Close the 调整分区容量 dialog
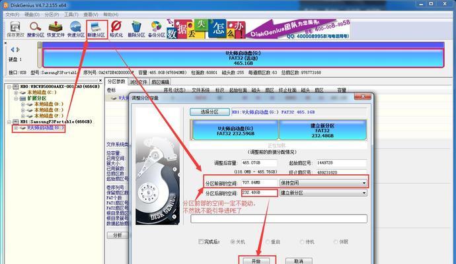Viewport: 456px width, 264px height. point(362,97)
